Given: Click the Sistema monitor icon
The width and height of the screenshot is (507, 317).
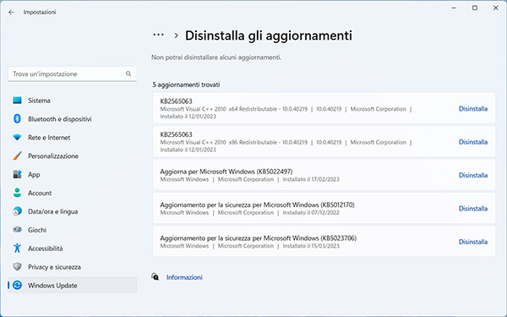Looking at the screenshot, I should 17,101.
